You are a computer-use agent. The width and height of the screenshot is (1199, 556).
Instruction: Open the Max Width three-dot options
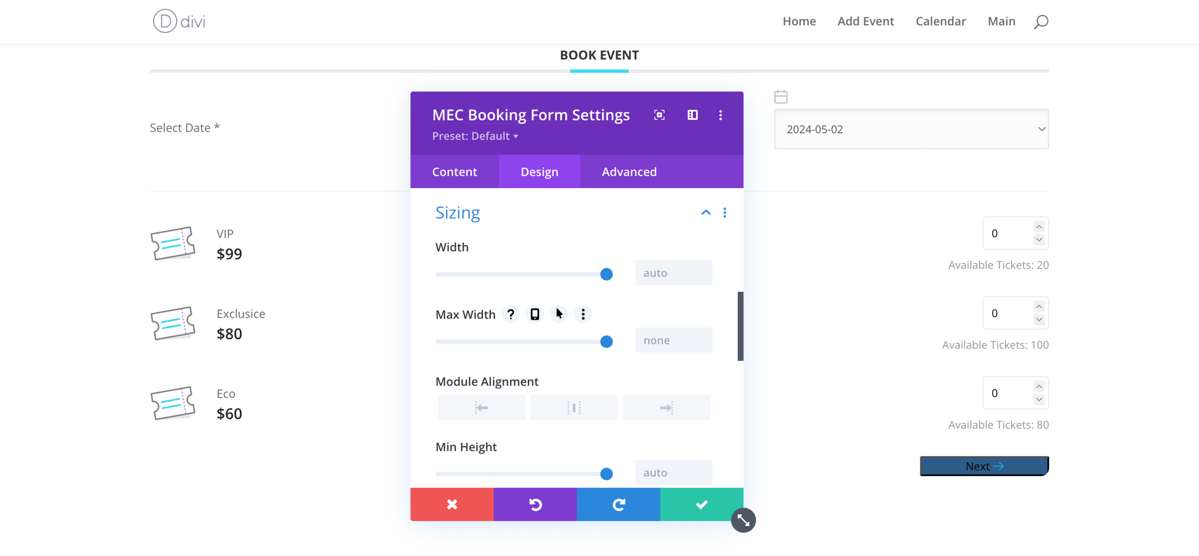[583, 314]
